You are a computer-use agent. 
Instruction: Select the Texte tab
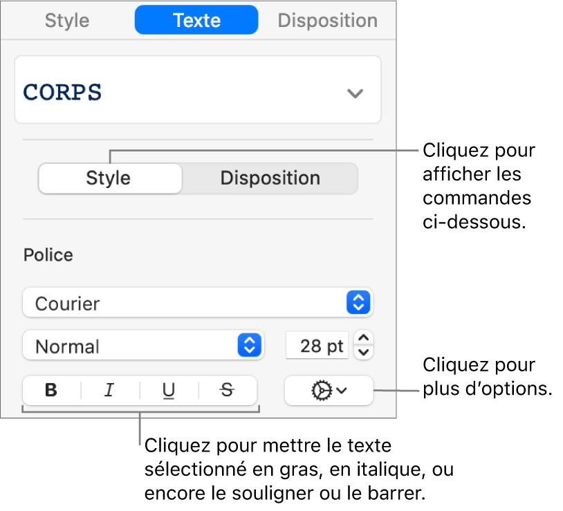196,20
